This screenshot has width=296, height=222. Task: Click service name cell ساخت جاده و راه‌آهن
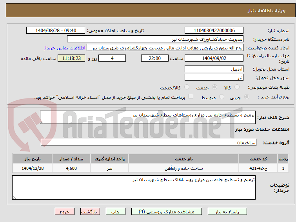(x=184, y=168)
